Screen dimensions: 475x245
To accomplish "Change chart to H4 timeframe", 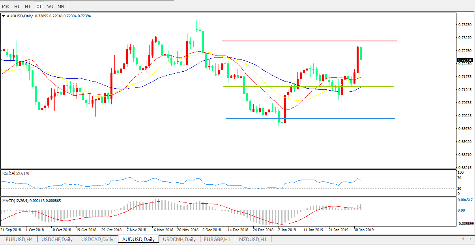I will click(x=27, y=7).
